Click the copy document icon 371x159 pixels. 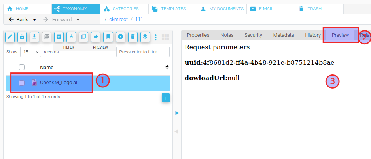(83, 37)
